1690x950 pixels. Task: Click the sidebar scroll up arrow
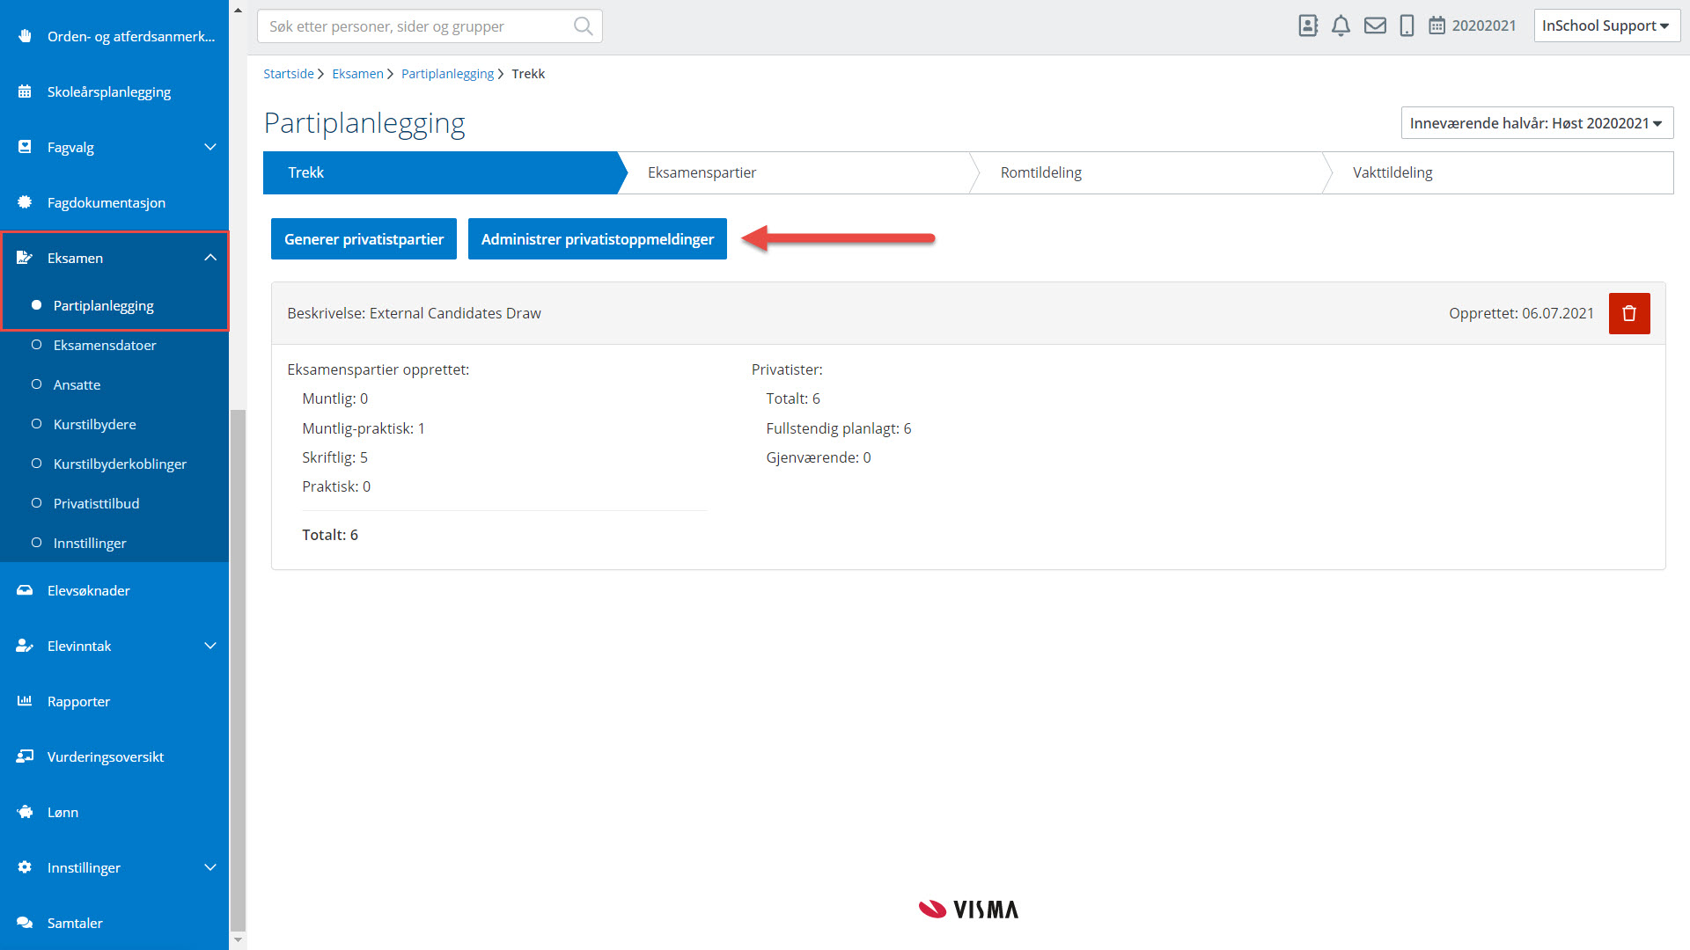[x=238, y=10]
